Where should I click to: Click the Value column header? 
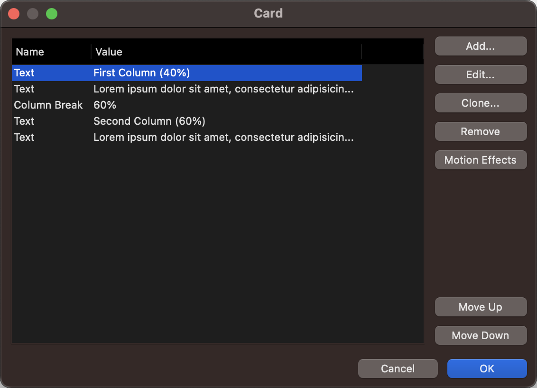(x=109, y=52)
